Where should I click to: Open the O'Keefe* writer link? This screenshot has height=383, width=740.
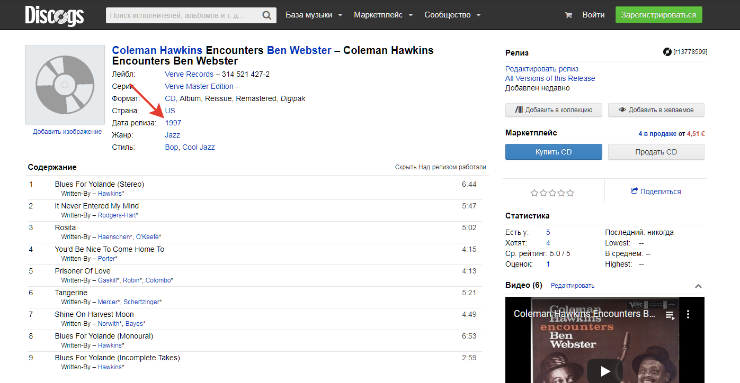point(149,237)
